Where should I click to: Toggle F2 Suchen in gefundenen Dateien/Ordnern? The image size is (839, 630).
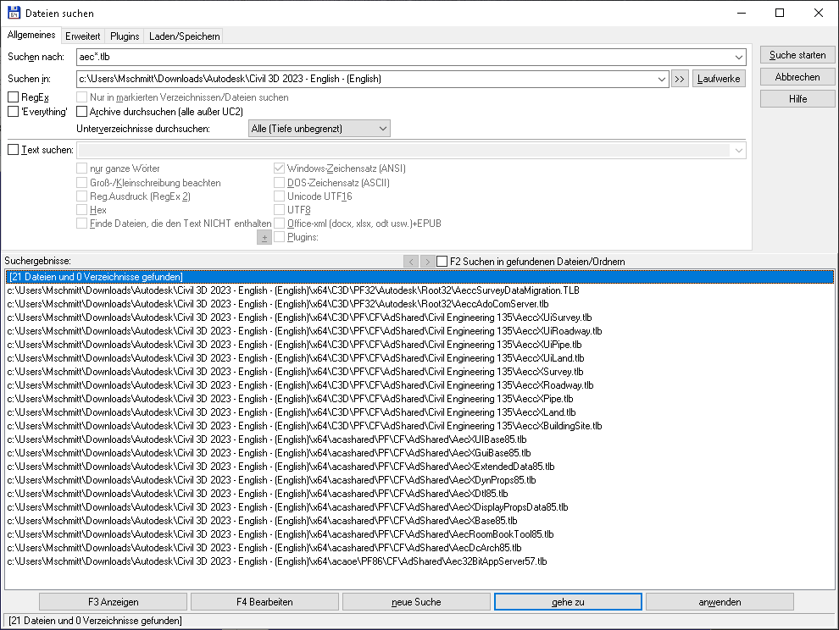pyautogui.click(x=442, y=261)
